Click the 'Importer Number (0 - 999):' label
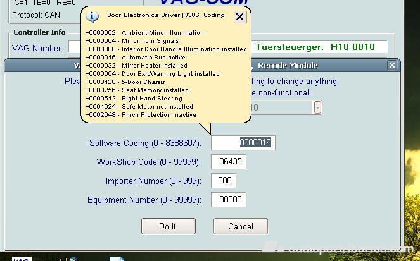Image resolution: width=420 pixels, height=261 pixels. coord(153,181)
